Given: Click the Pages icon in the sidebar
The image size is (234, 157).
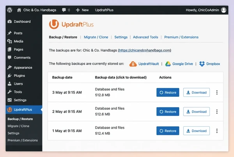Looking at the screenshot, I should tap(10, 49).
